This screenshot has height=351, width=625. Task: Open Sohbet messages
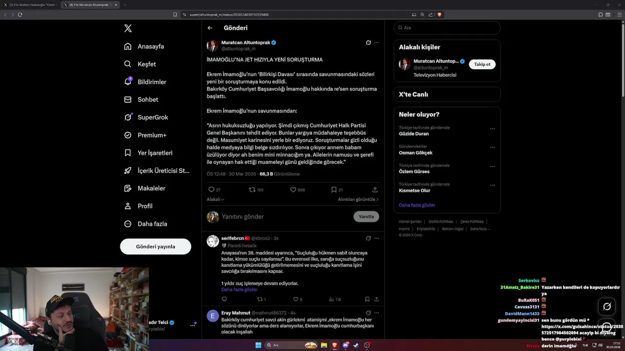[x=141, y=99]
